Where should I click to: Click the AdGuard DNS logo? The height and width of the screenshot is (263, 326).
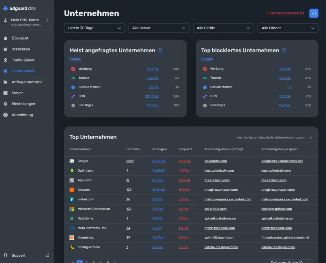pos(19,8)
